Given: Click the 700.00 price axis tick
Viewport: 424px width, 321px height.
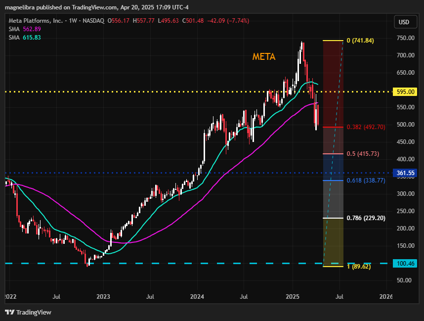Looking at the screenshot, I should tap(405, 55).
